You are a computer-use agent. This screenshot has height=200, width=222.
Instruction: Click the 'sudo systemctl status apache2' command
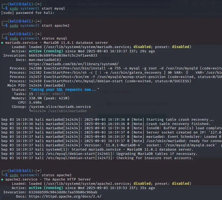41,175
